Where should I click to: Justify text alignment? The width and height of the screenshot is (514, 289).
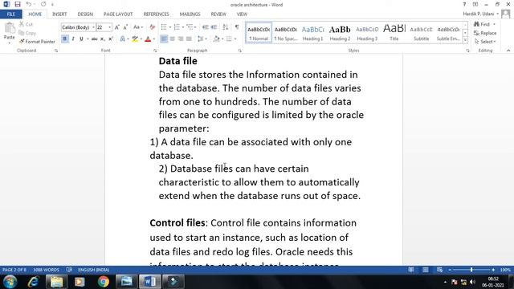189,39
